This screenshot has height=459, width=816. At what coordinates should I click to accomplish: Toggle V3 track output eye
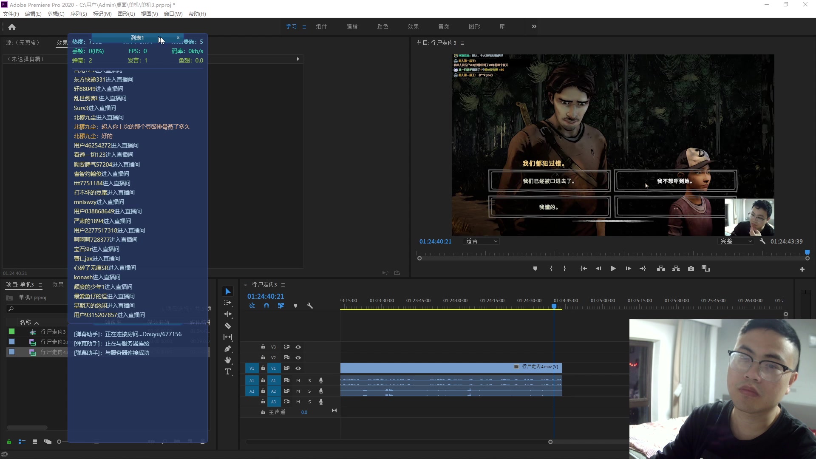tap(298, 347)
